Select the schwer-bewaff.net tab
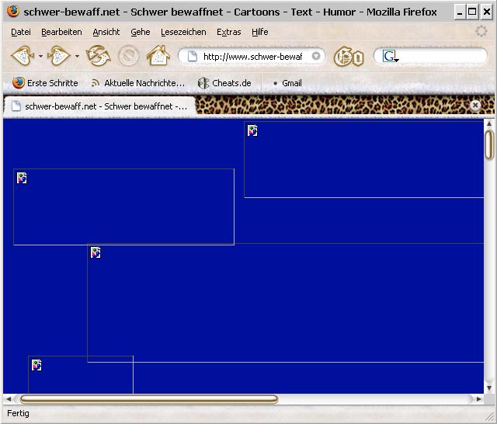The height and width of the screenshot is (424, 497). coord(98,106)
